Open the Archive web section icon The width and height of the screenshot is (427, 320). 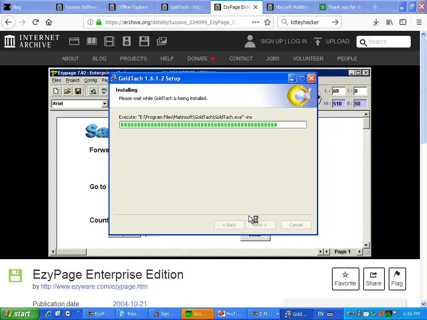coord(74,41)
